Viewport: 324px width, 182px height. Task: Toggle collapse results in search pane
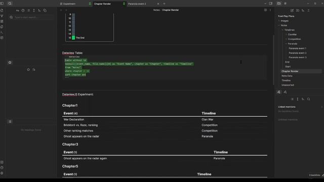pos(28,11)
